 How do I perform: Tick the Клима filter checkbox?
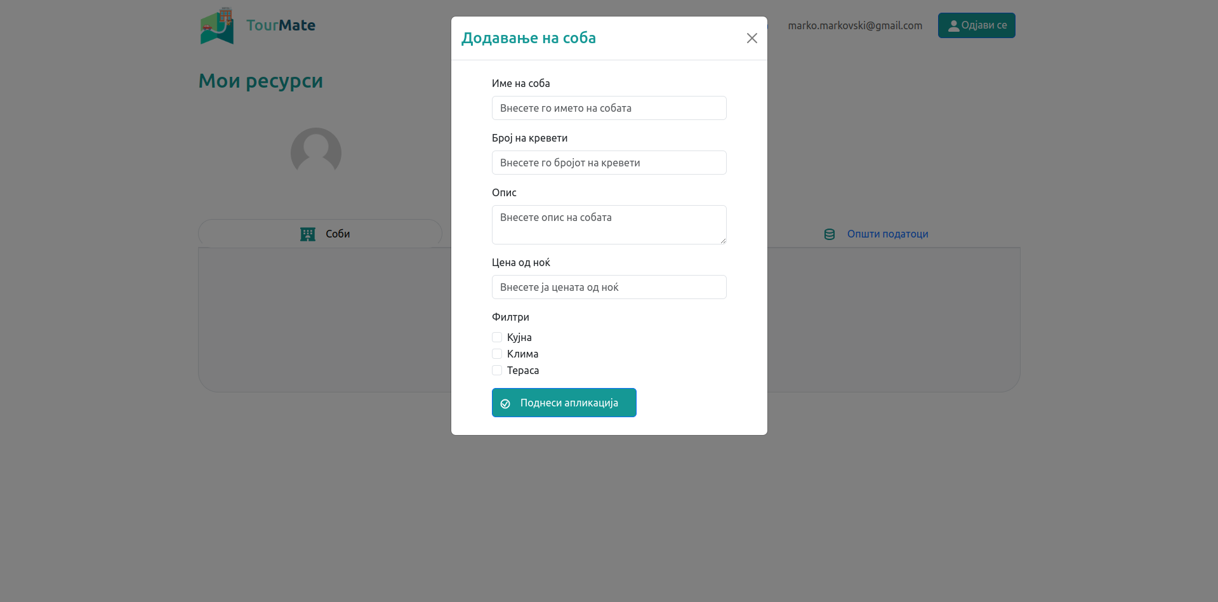pyautogui.click(x=497, y=354)
